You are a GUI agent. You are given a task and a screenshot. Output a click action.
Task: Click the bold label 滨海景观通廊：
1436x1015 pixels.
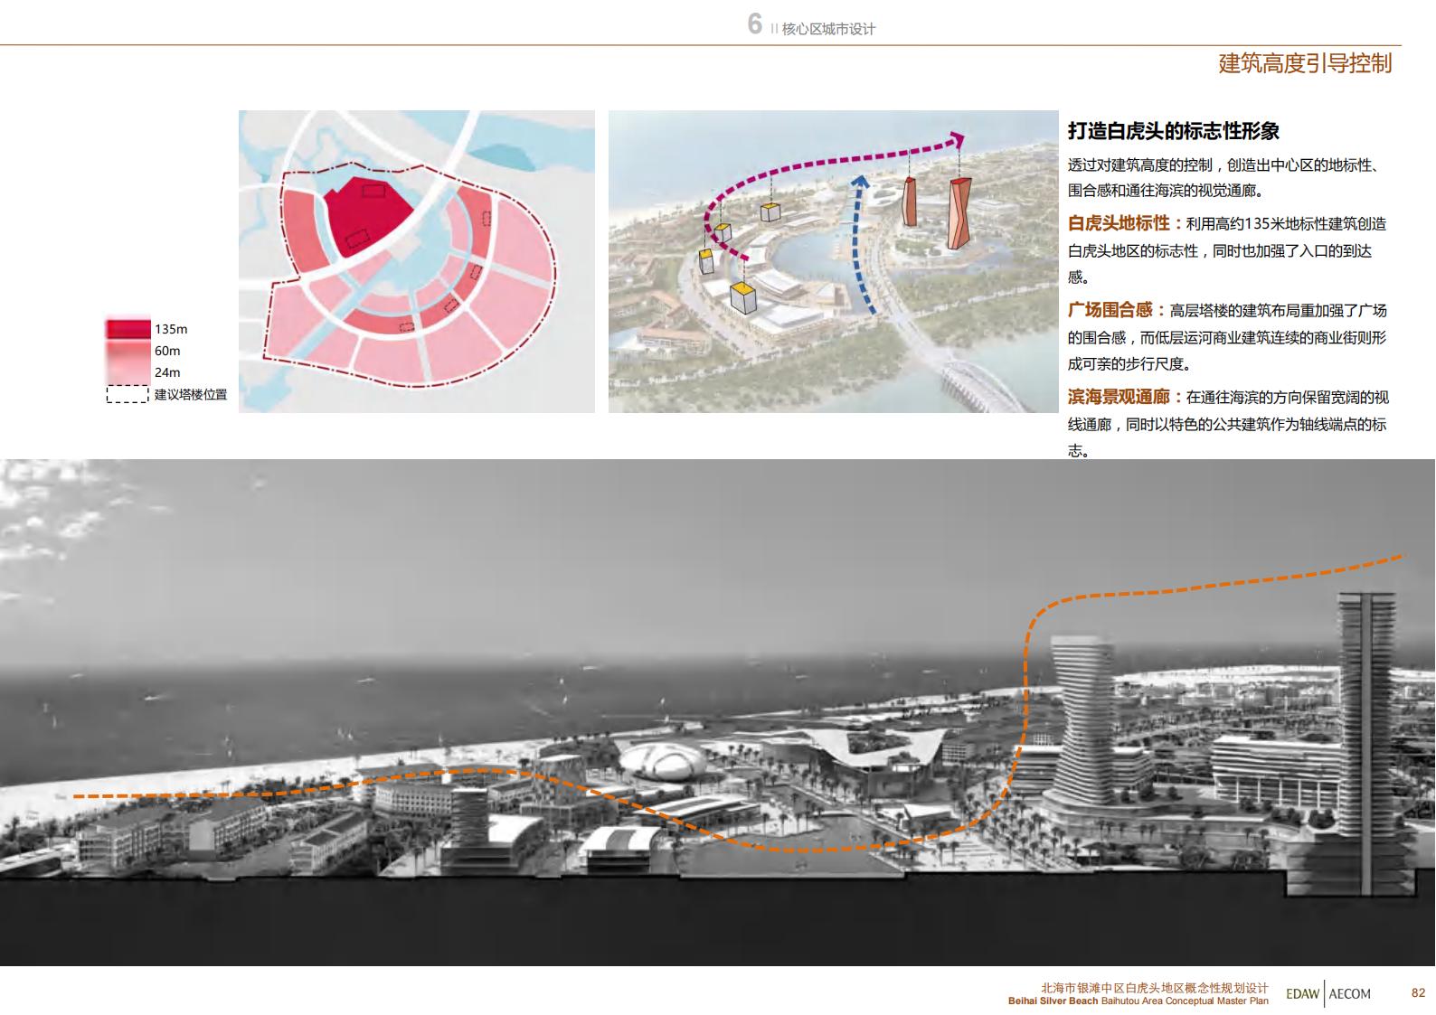[x=1126, y=397]
